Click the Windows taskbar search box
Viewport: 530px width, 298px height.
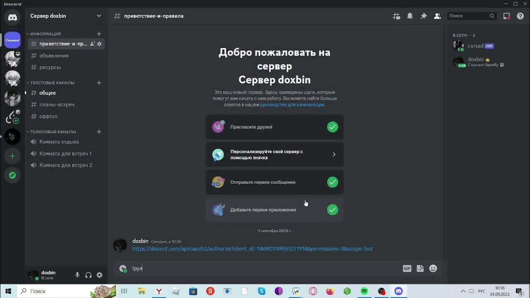66,291
